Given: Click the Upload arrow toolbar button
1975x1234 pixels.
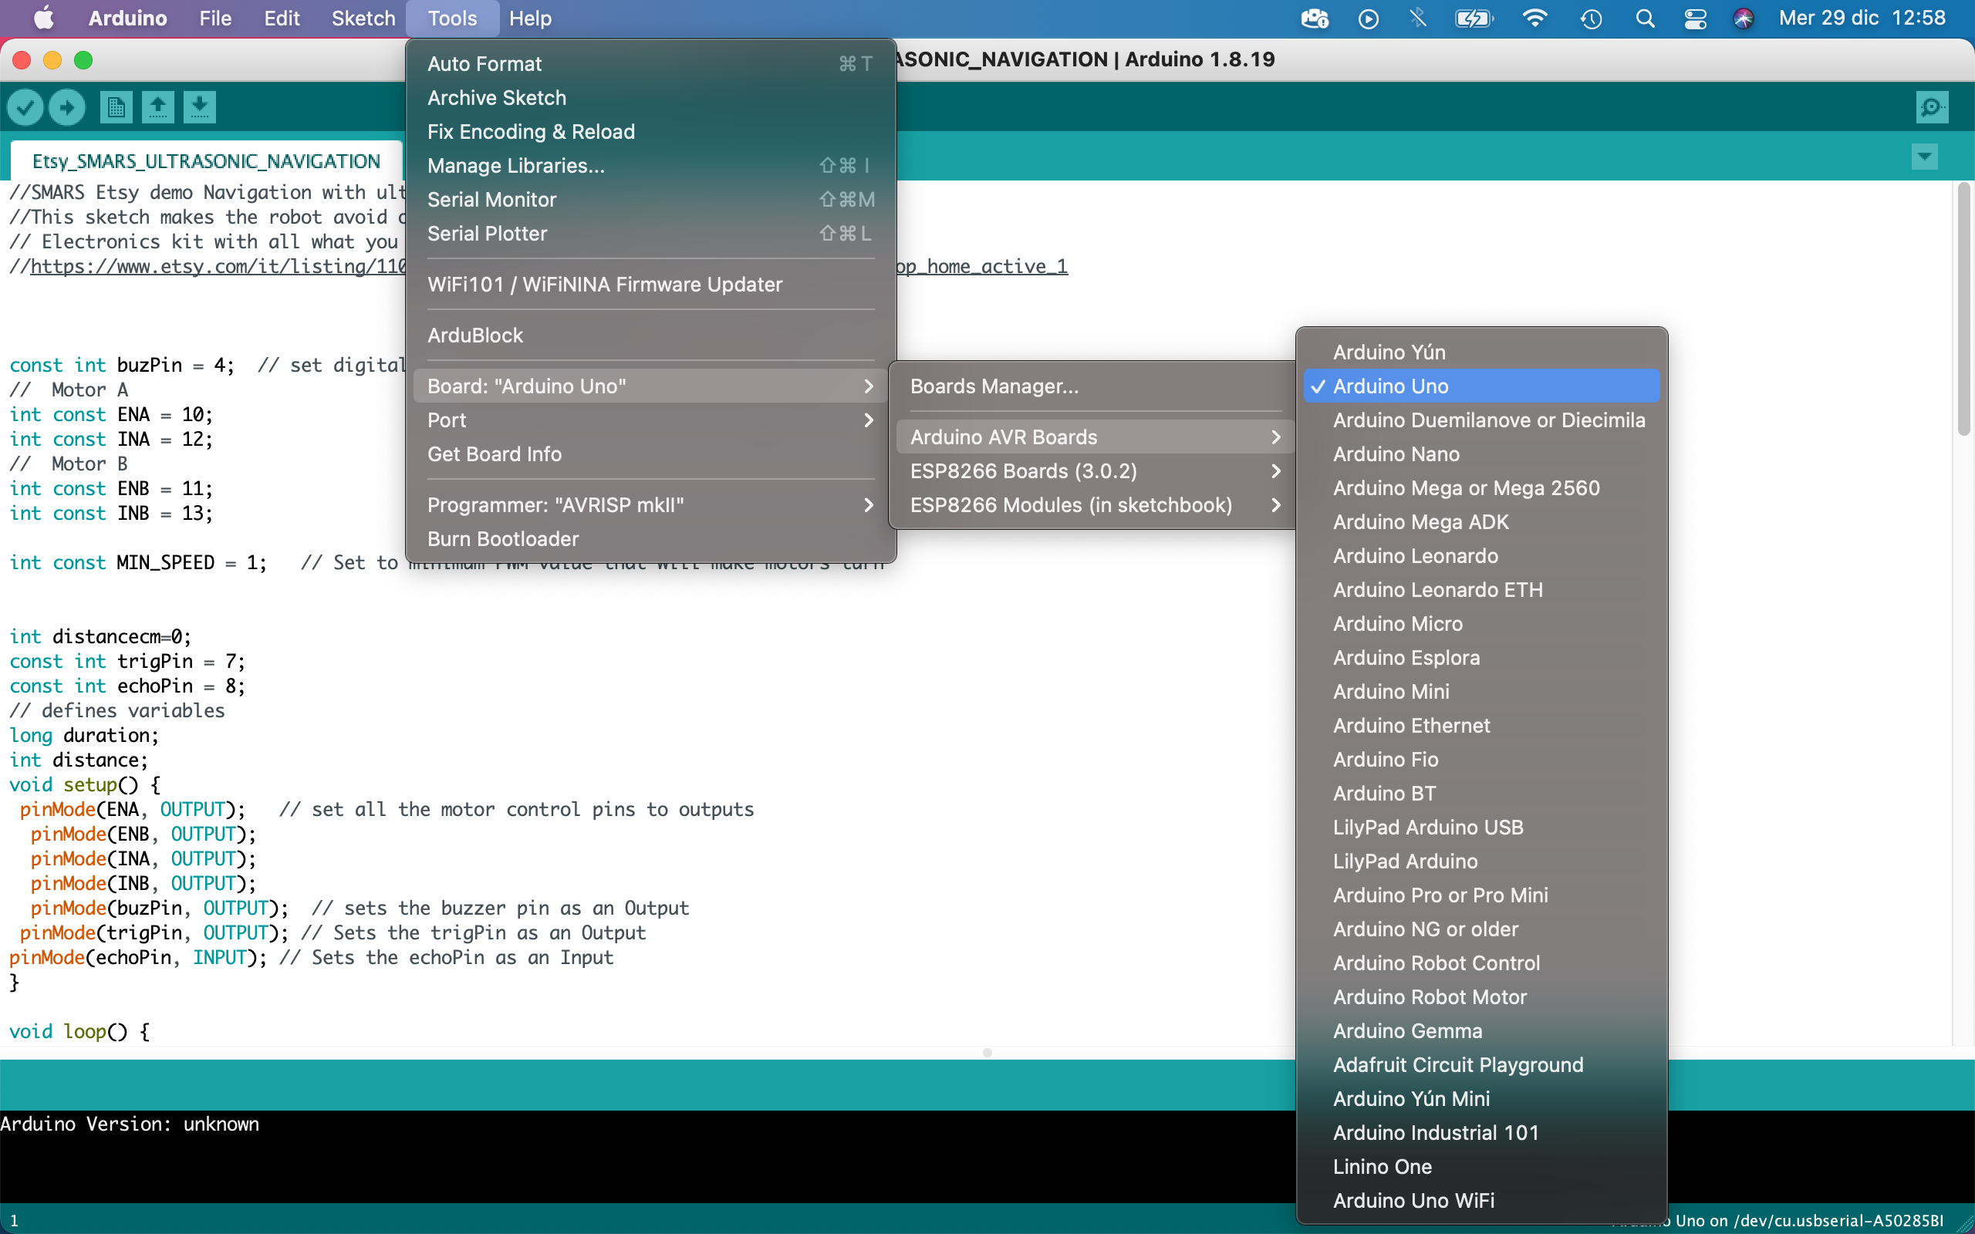Looking at the screenshot, I should tap(67, 107).
